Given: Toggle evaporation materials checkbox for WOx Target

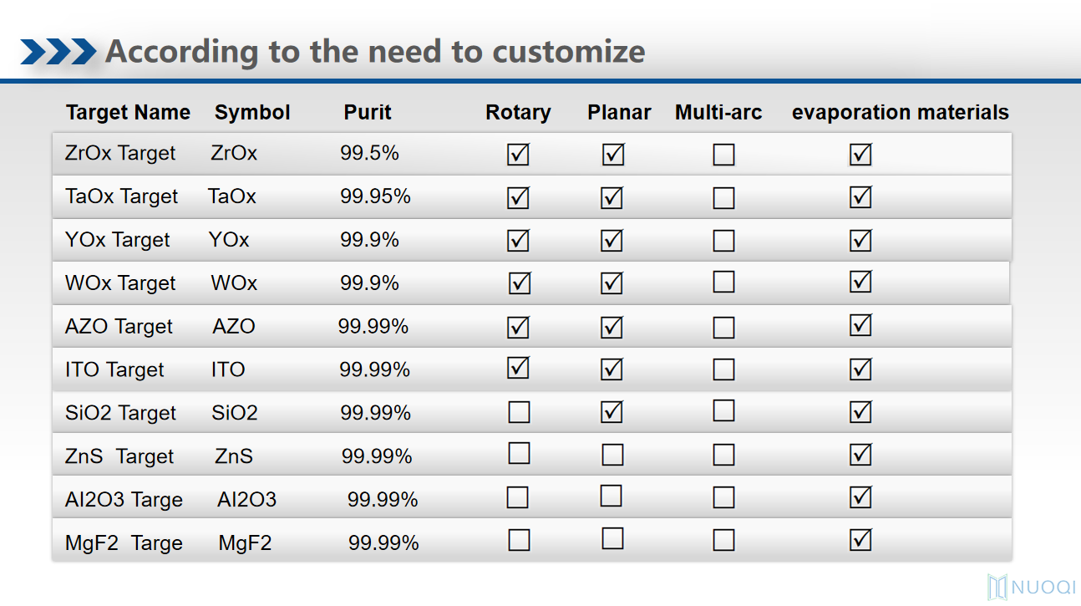Looking at the screenshot, I should pos(860,282).
